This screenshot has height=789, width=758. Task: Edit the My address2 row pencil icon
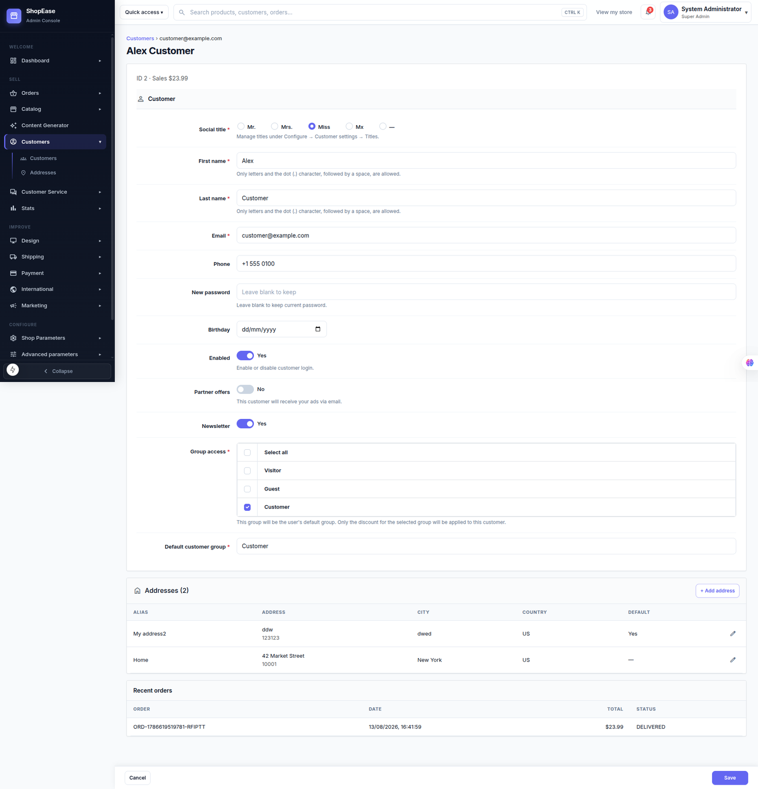pos(733,634)
